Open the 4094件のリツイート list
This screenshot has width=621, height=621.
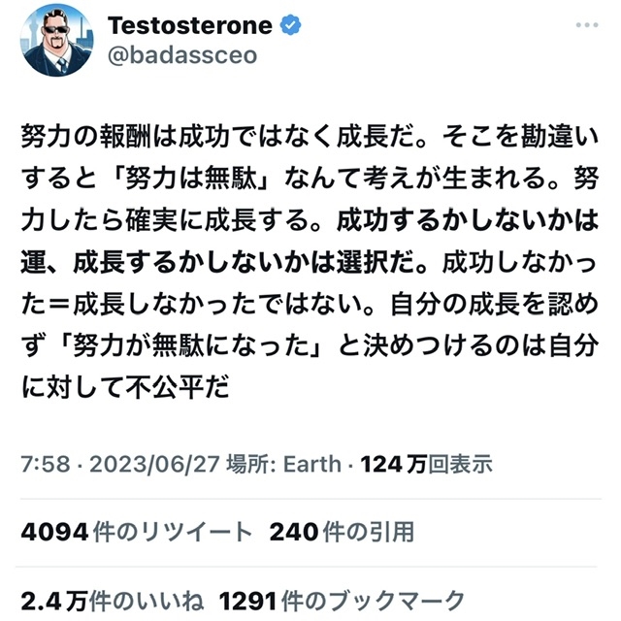(136, 532)
